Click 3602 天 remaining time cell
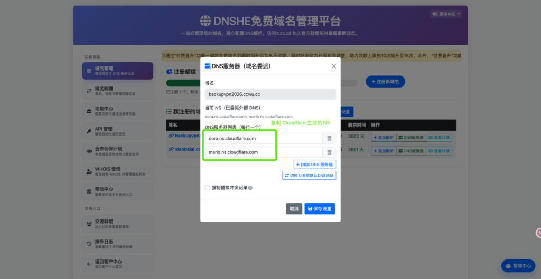Screen dimensions: 541x279 coord(356,136)
